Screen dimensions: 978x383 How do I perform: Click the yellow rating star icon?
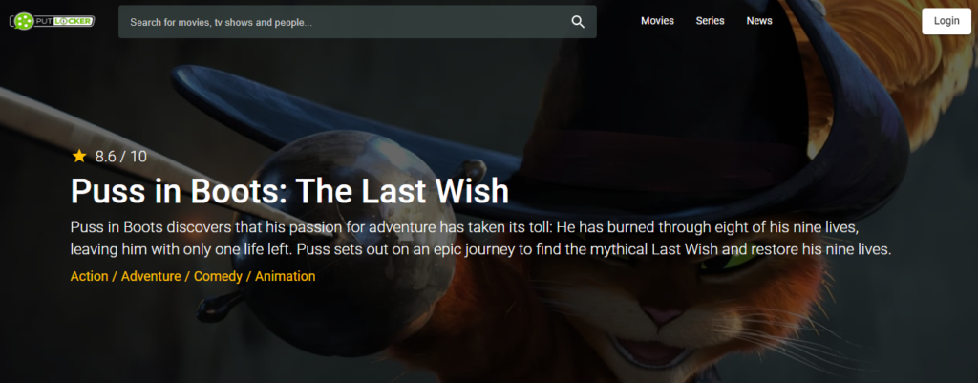point(79,156)
